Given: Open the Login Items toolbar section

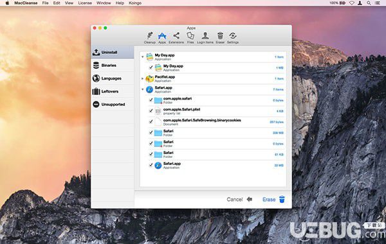Looking at the screenshot, I should [205, 38].
